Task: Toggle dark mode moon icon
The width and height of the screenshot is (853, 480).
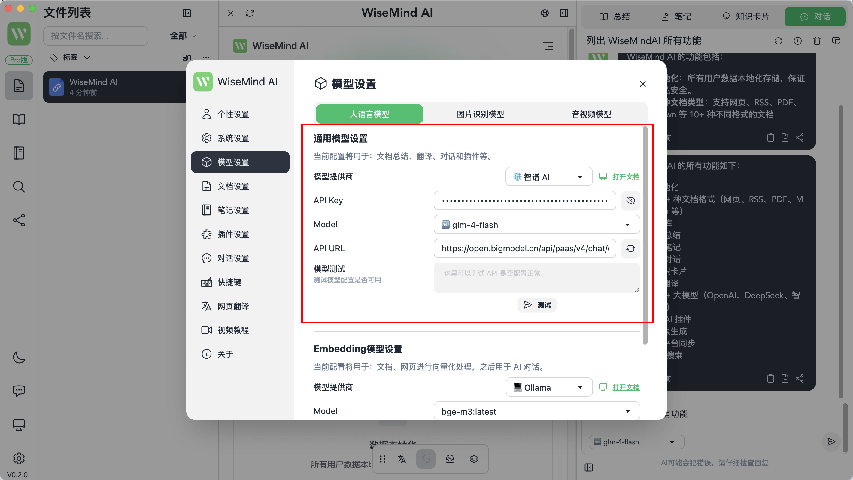Action: [x=19, y=357]
